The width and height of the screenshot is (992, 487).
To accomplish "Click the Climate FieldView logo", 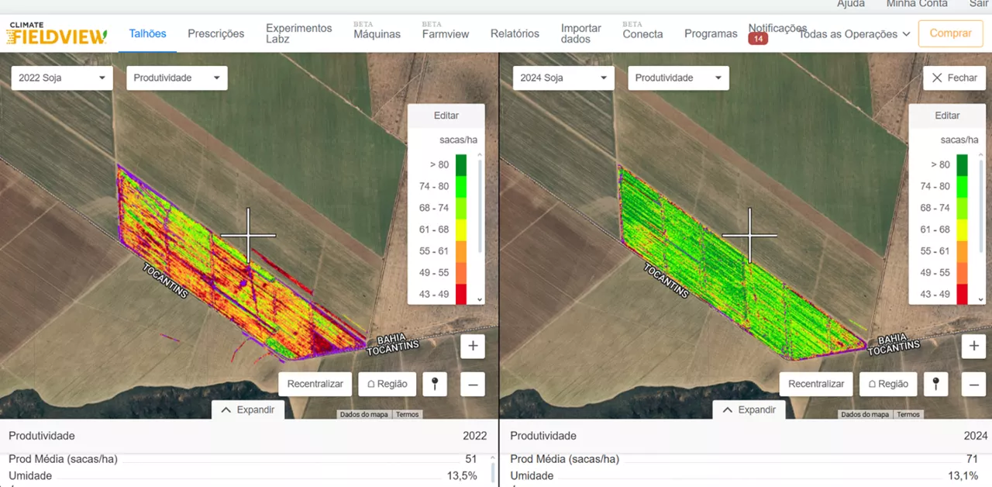I will pyautogui.click(x=57, y=33).
